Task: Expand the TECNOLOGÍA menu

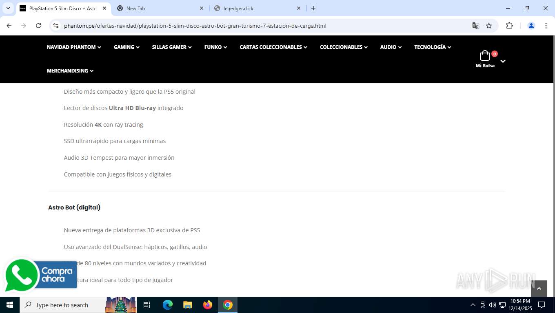Action: [x=433, y=47]
